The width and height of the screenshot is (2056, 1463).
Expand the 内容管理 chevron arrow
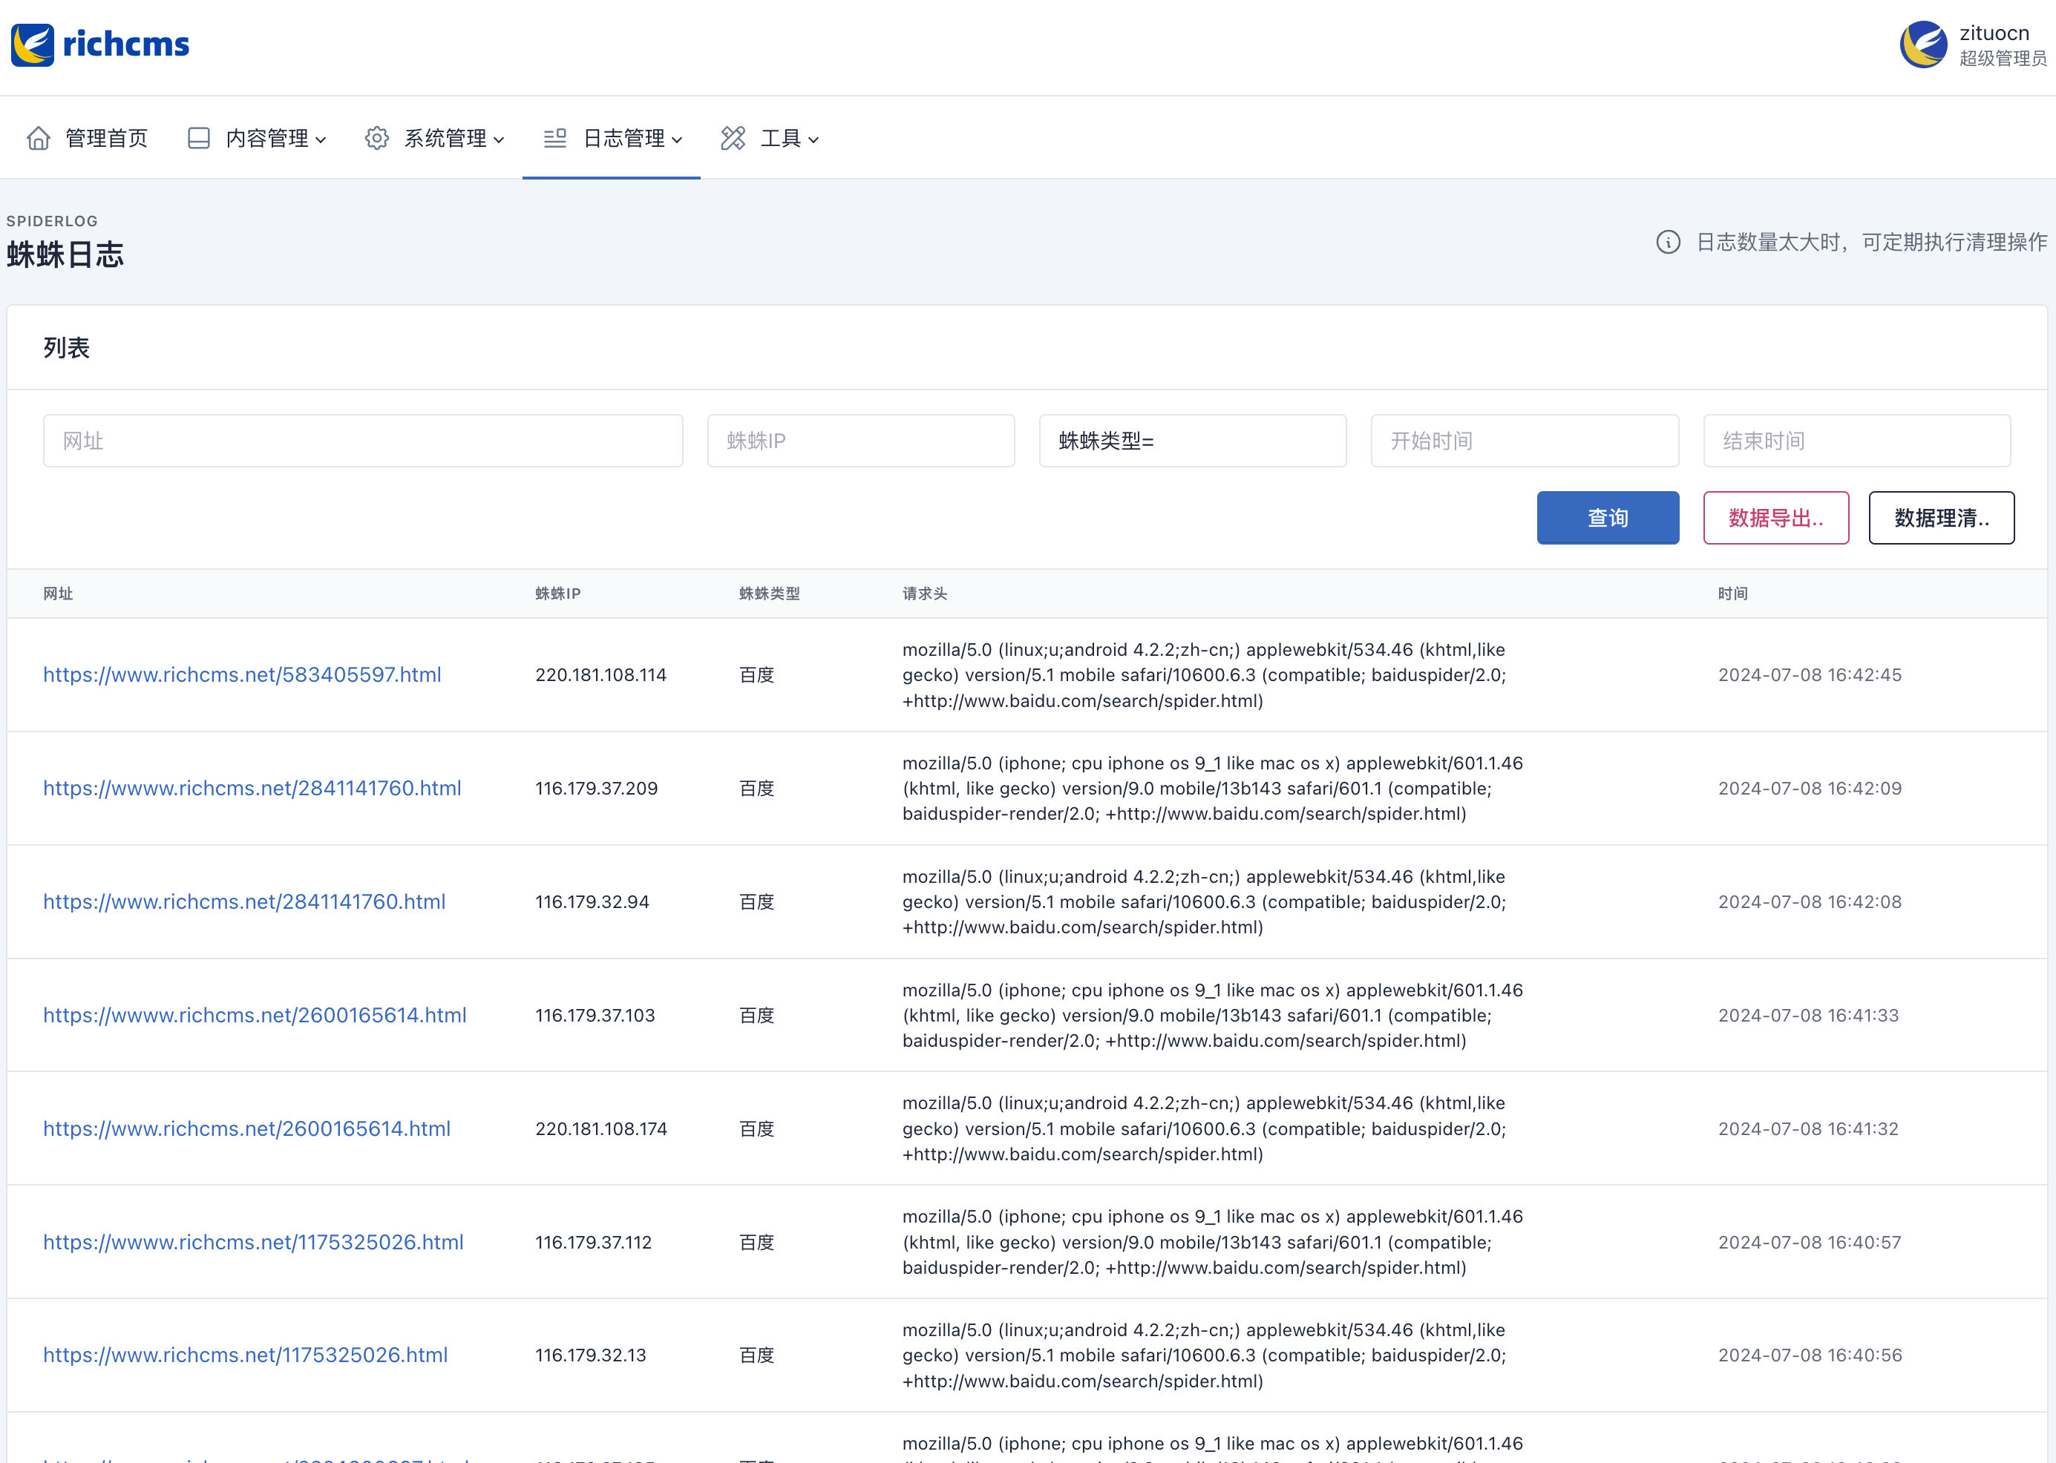pyautogui.click(x=321, y=139)
